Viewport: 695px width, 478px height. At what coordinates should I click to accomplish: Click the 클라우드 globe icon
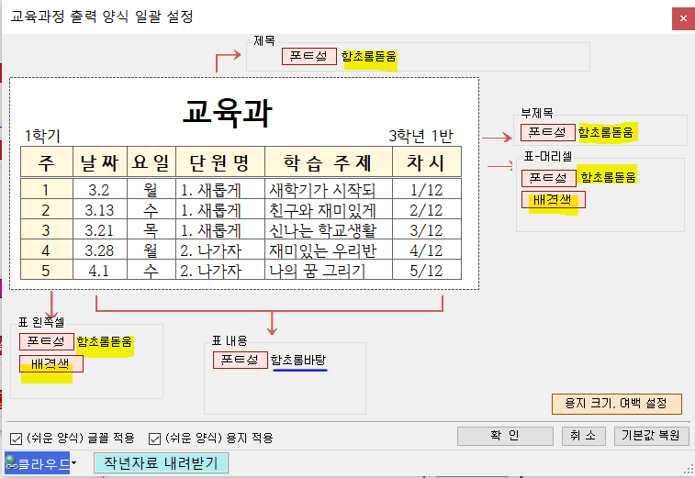coord(11,463)
